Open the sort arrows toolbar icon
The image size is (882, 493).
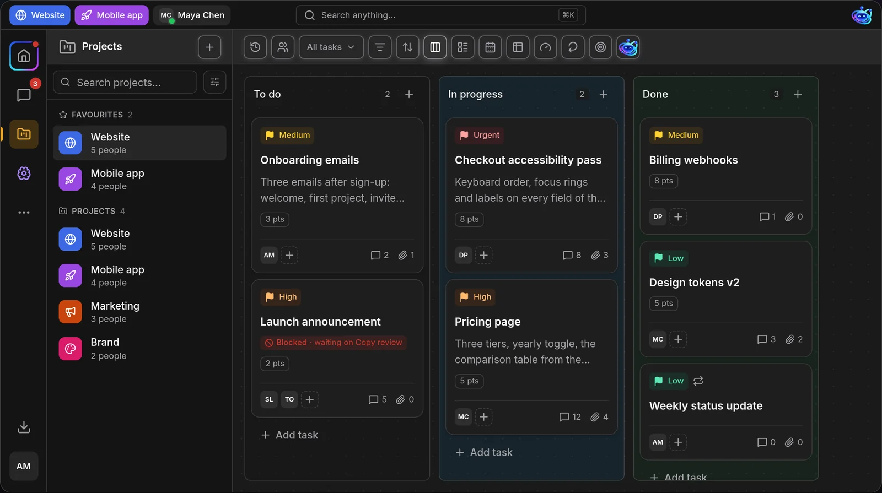click(x=407, y=47)
